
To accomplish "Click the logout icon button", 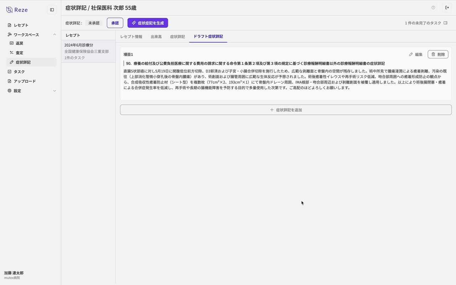I will 447,7.
